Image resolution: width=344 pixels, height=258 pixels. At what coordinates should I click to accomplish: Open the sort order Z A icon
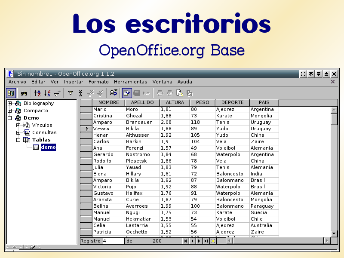[x=80, y=93]
